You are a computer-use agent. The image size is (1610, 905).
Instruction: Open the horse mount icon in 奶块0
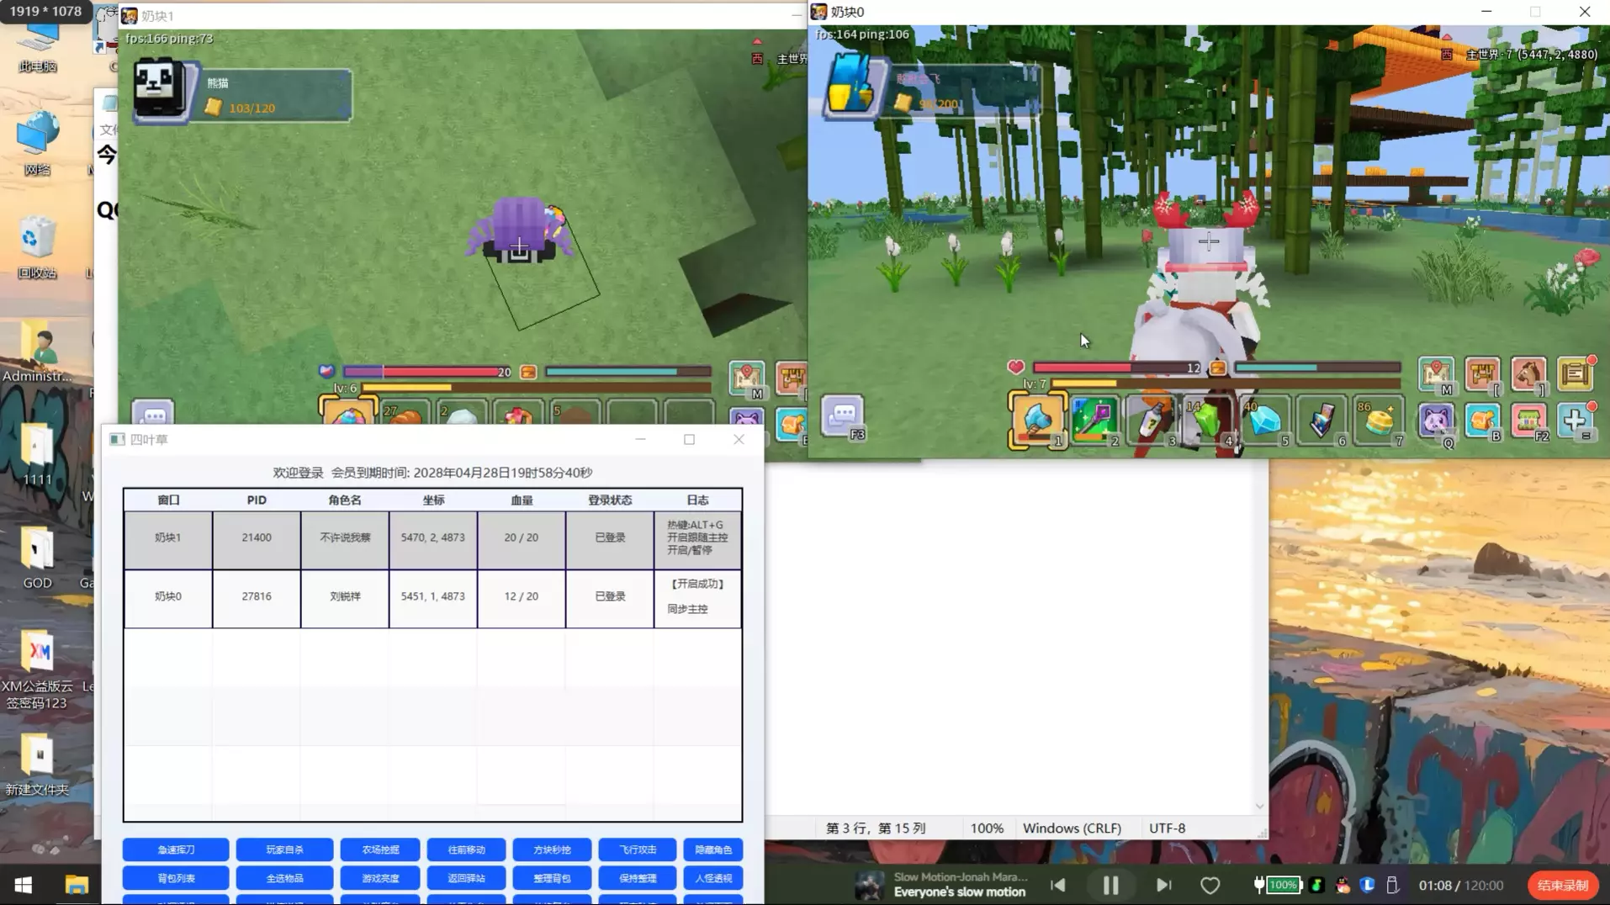[x=1528, y=374]
